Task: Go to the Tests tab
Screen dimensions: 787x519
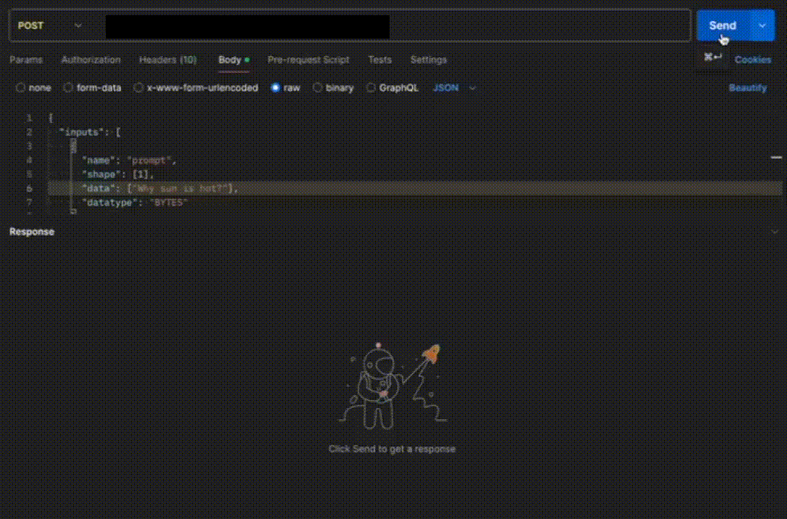Action: (x=380, y=59)
